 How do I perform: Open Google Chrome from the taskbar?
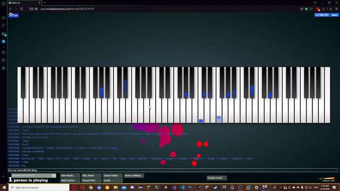click(91, 187)
